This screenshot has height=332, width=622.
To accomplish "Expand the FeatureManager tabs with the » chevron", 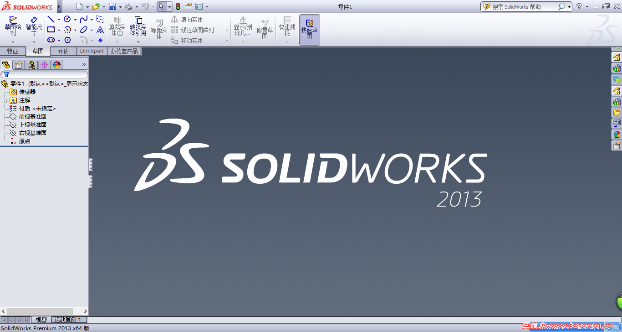I will click(84, 65).
